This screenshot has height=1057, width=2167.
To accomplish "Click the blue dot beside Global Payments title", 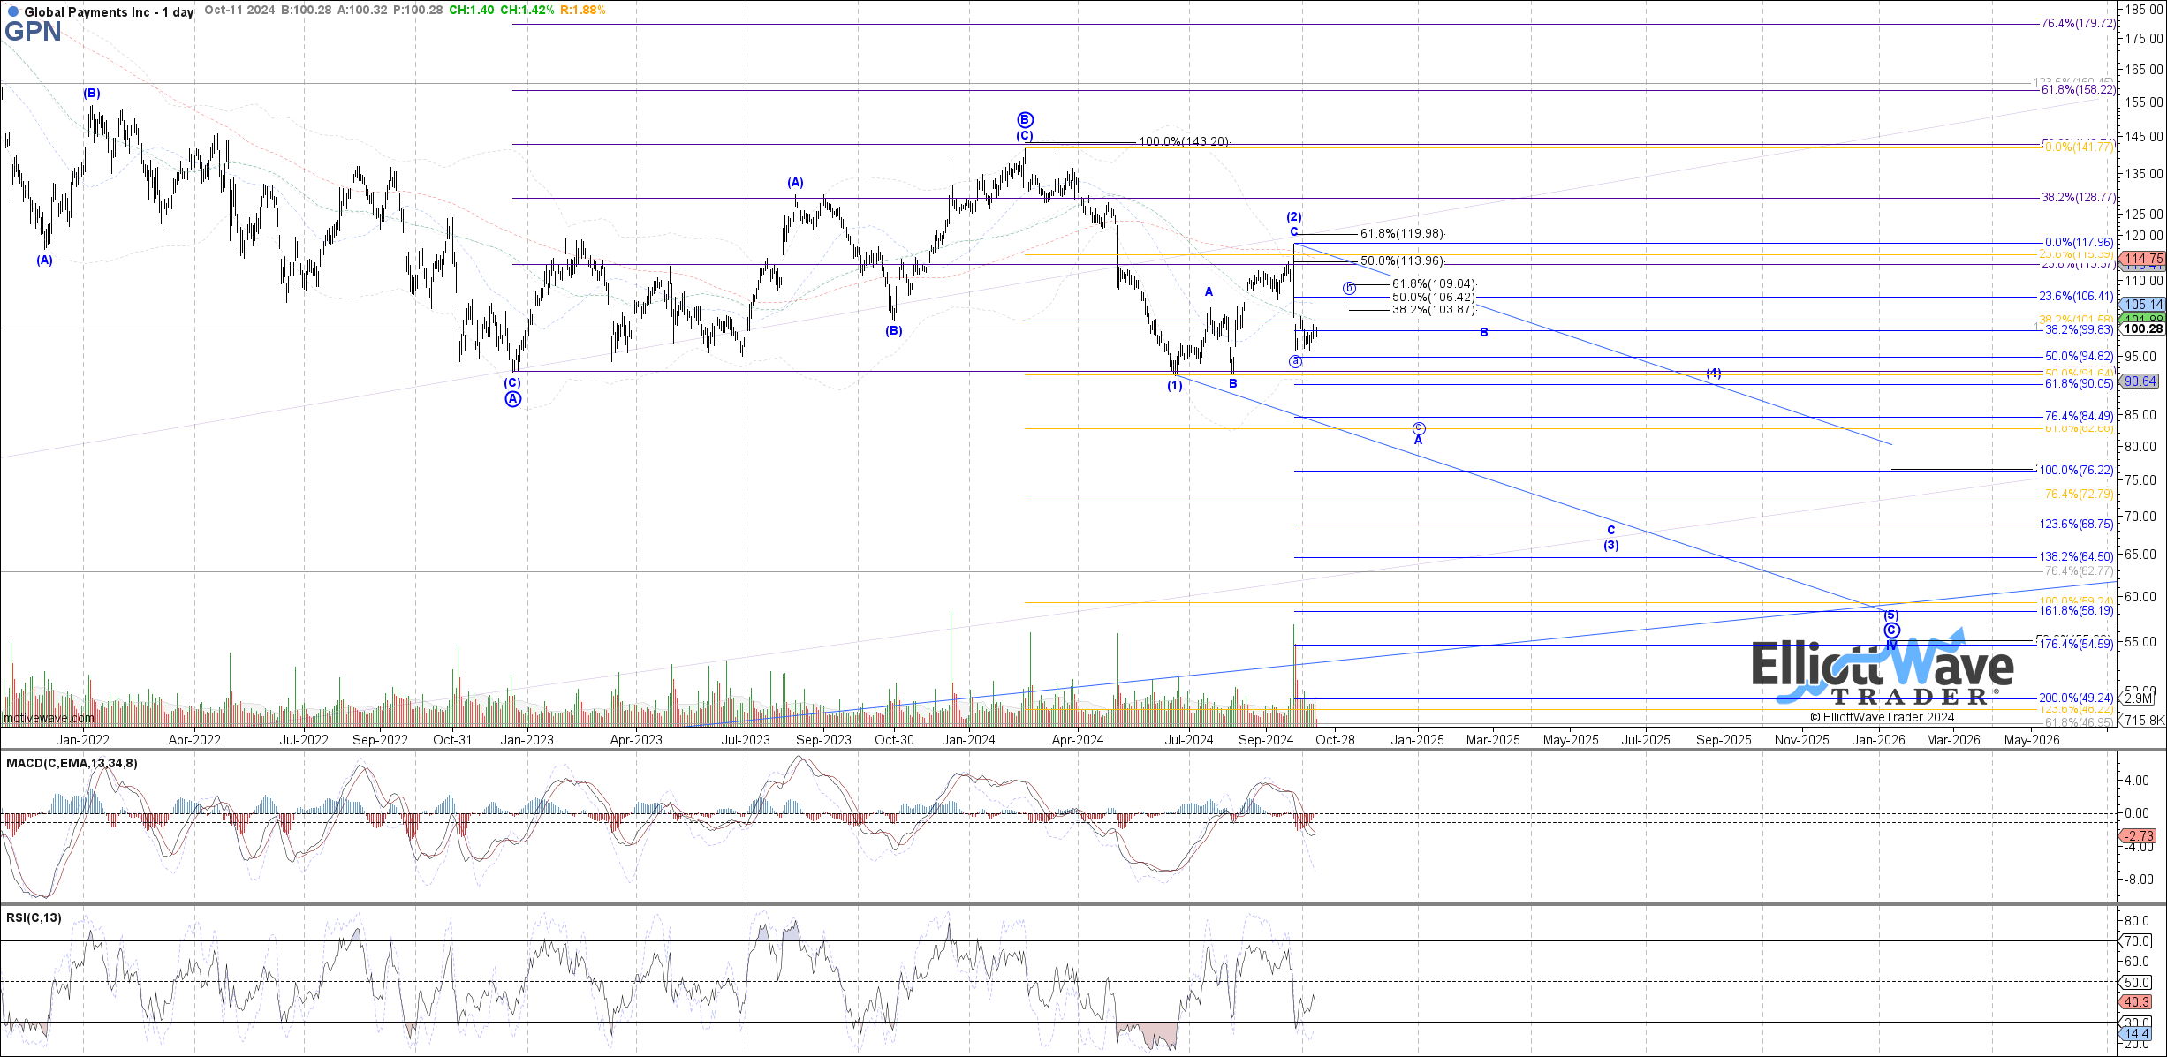I will [12, 12].
